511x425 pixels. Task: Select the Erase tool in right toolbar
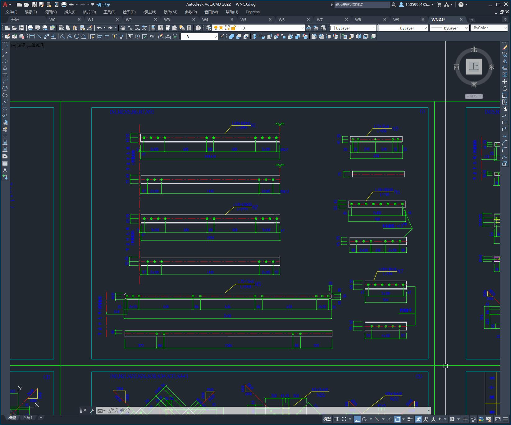pyautogui.click(x=505, y=47)
